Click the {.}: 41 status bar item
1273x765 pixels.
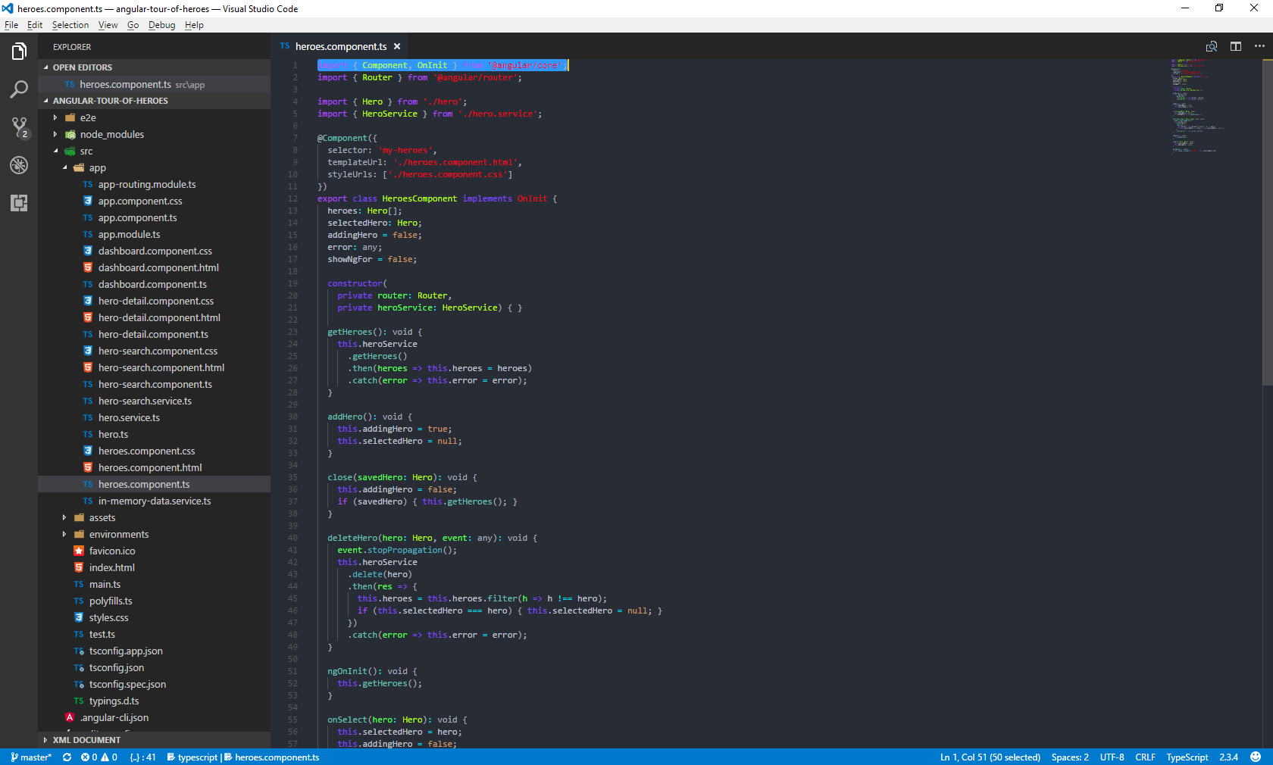point(142,757)
